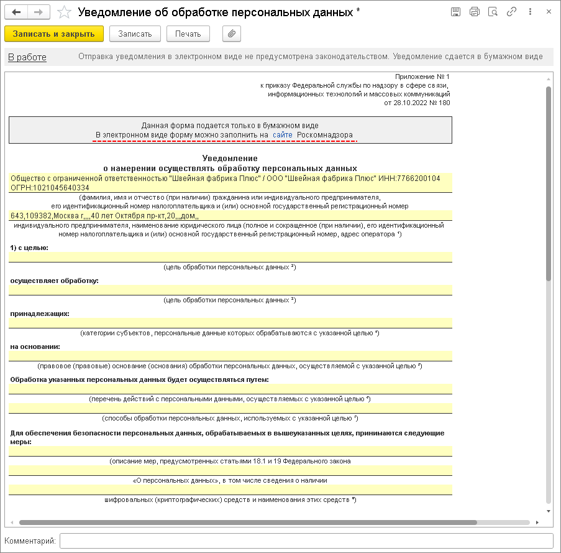
Task: Click the back navigation arrow
Action: (16, 12)
